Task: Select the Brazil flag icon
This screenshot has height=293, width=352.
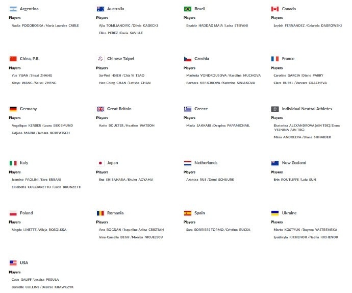Action: click(x=188, y=9)
